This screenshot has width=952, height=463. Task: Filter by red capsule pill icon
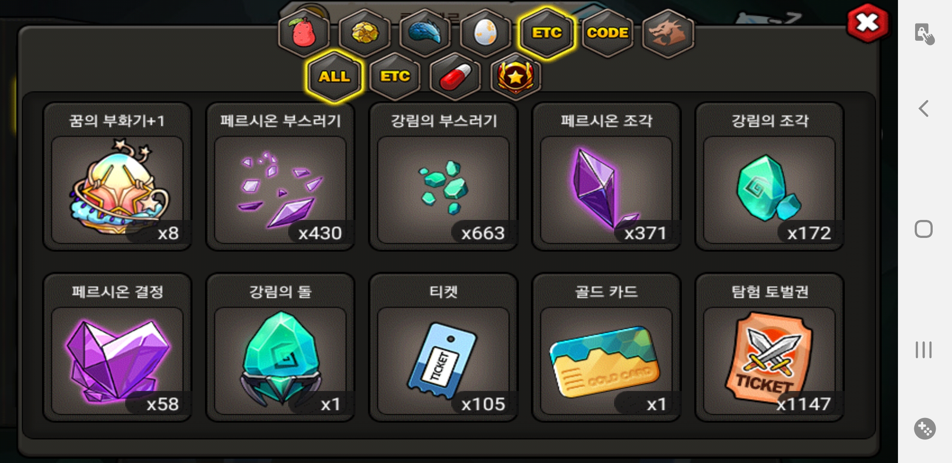click(x=455, y=77)
